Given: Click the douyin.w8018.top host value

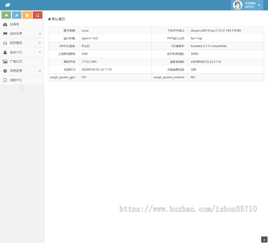Looking at the screenshot, I should click(x=216, y=30).
